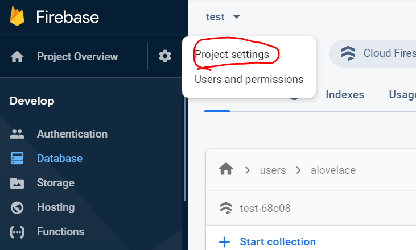Click the Storage folder image icon
Viewport: 416px width, 250px height.
(17, 183)
